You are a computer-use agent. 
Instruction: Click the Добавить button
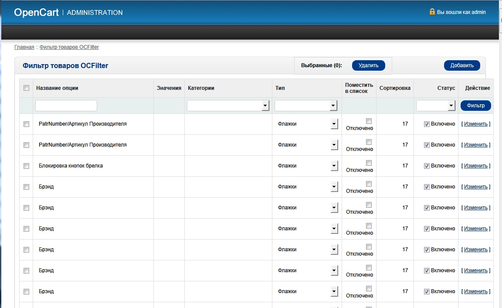coord(462,65)
